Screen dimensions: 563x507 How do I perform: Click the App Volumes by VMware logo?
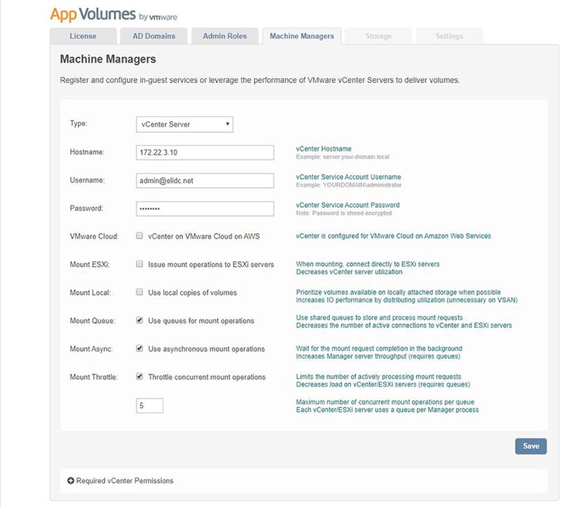pyautogui.click(x=112, y=14)
